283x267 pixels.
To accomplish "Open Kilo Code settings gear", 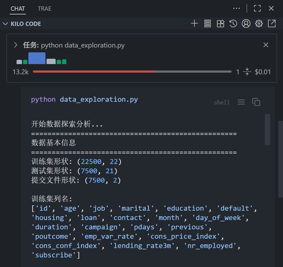I will coord(259,23).
